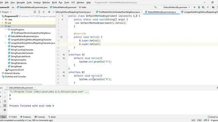Image resolution: width=218 pixels, height=122 pixels.
Task: Click gutter icon on interface B's hello() line
Action: tap(64, 76)
